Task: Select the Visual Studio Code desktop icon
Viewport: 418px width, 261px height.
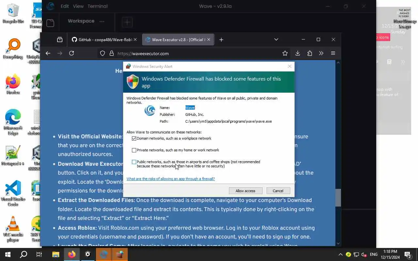Action: pyautogui.click(x=13, y=193)
